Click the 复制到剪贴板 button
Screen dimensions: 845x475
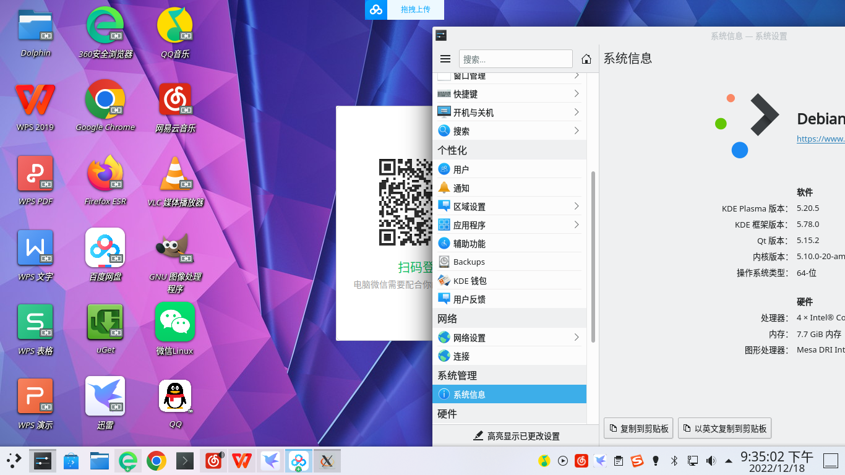click(x=638, y=427)
